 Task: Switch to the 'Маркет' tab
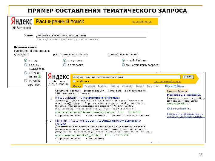(x=103, y=86)
